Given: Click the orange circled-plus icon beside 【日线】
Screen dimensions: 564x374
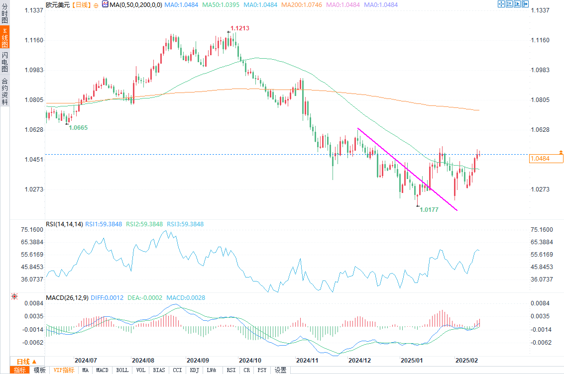Looking at the screenshot, I should 96,5.
